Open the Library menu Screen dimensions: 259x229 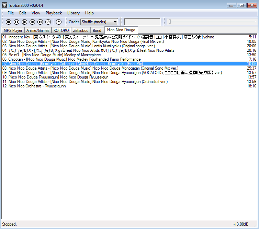pos(74,13)
